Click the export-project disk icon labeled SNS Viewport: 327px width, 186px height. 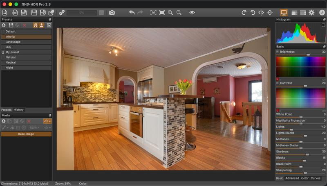click(x=24, y=13)
